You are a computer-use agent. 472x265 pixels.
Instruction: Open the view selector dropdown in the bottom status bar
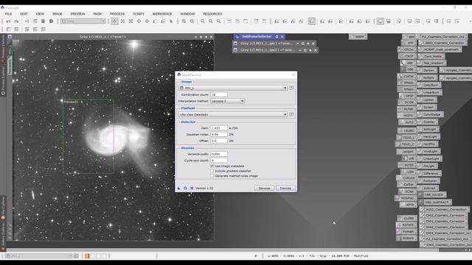pos(39,256)
